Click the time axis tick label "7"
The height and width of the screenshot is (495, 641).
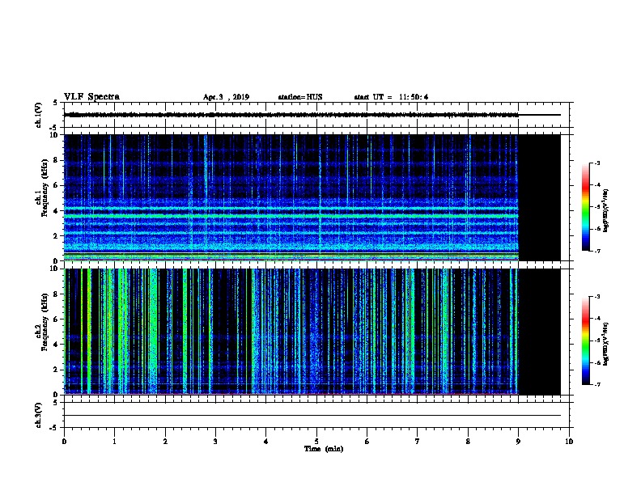[418, 442]
